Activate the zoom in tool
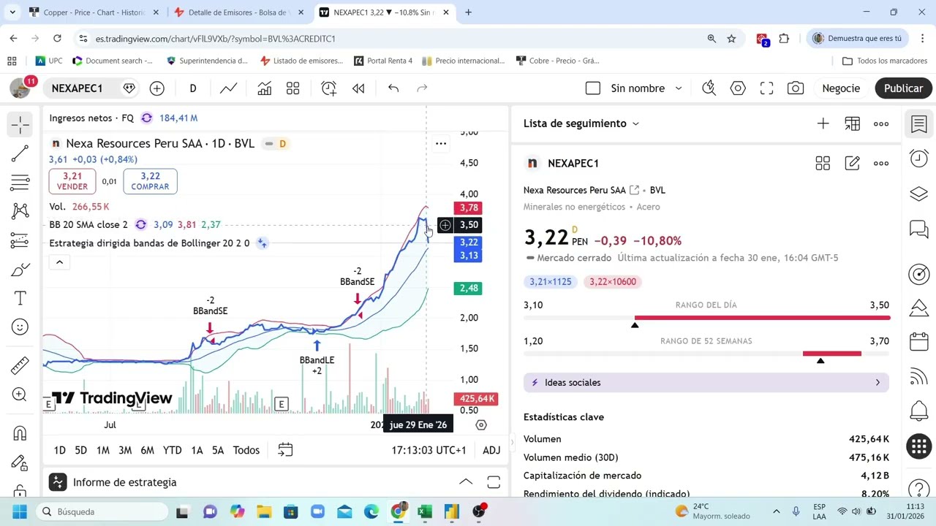The image size is (936, 526). tap(20, 394)
